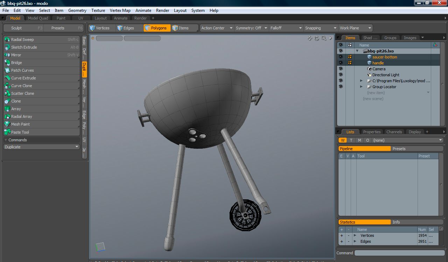Image resolution: width=448 pixels, height=262 pixels.
Task: Hide the handle mesh layer
Action: click(341, 63)
